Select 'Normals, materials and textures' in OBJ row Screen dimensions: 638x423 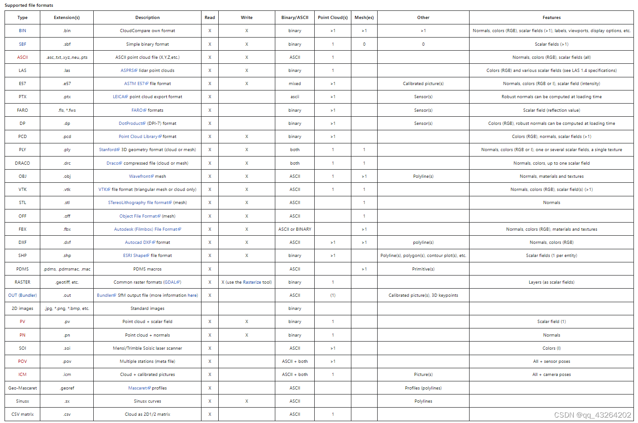(x=552, y=176)
